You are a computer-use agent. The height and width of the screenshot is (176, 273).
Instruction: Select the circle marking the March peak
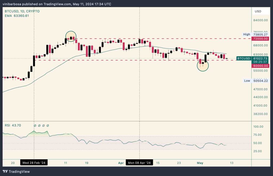coord(71,36)
